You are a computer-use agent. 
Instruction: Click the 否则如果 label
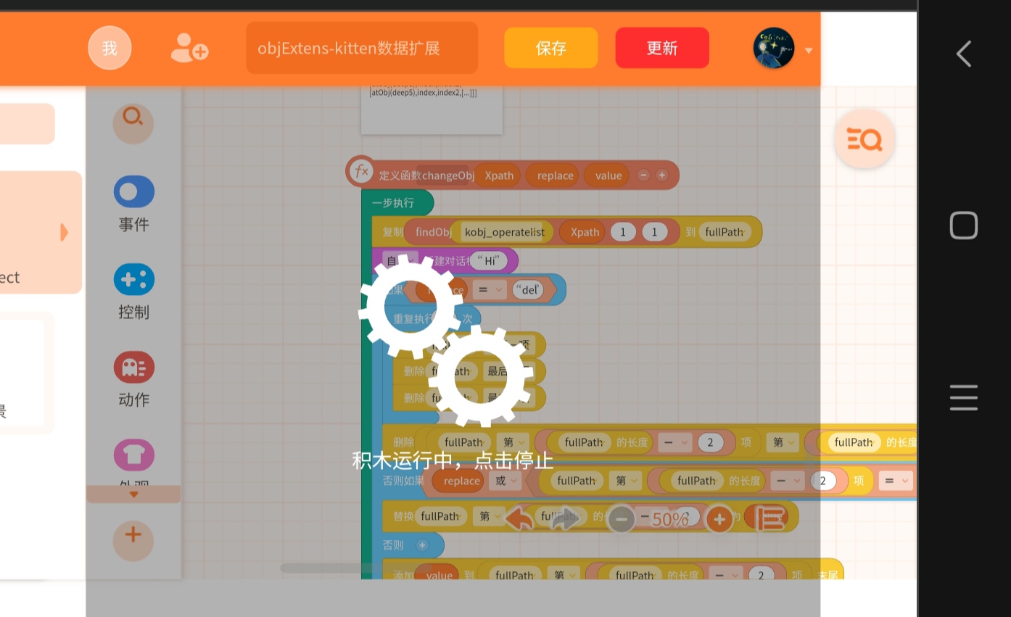404,481
